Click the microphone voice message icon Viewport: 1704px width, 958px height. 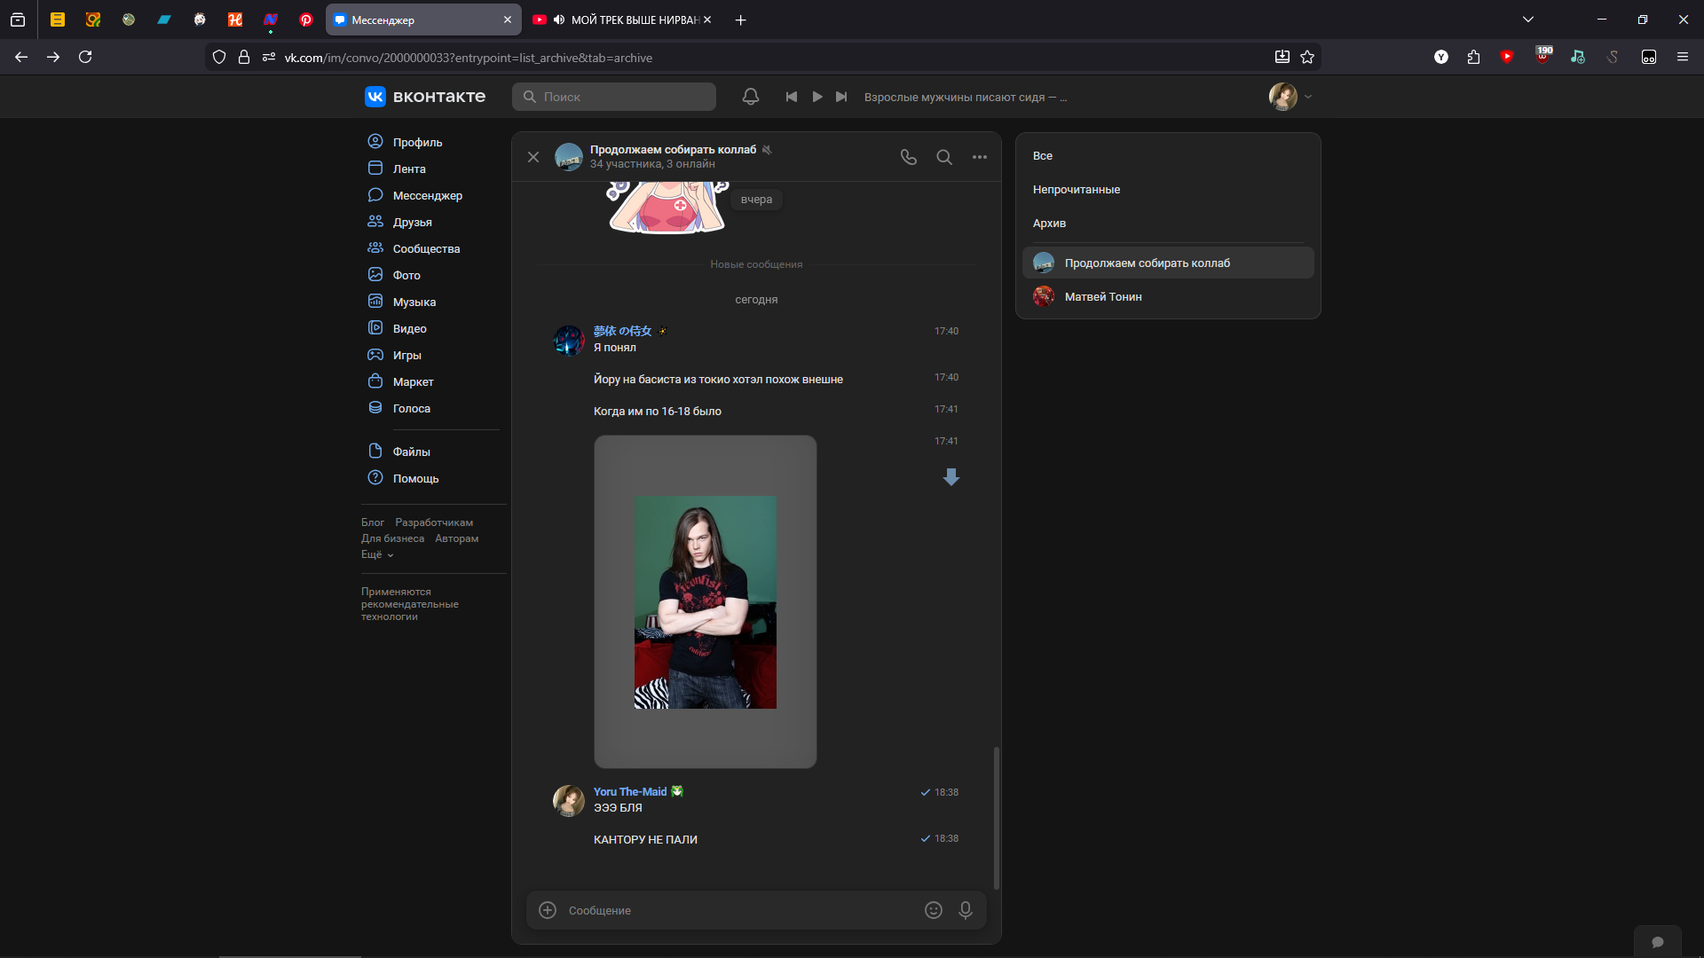(966, 910)
